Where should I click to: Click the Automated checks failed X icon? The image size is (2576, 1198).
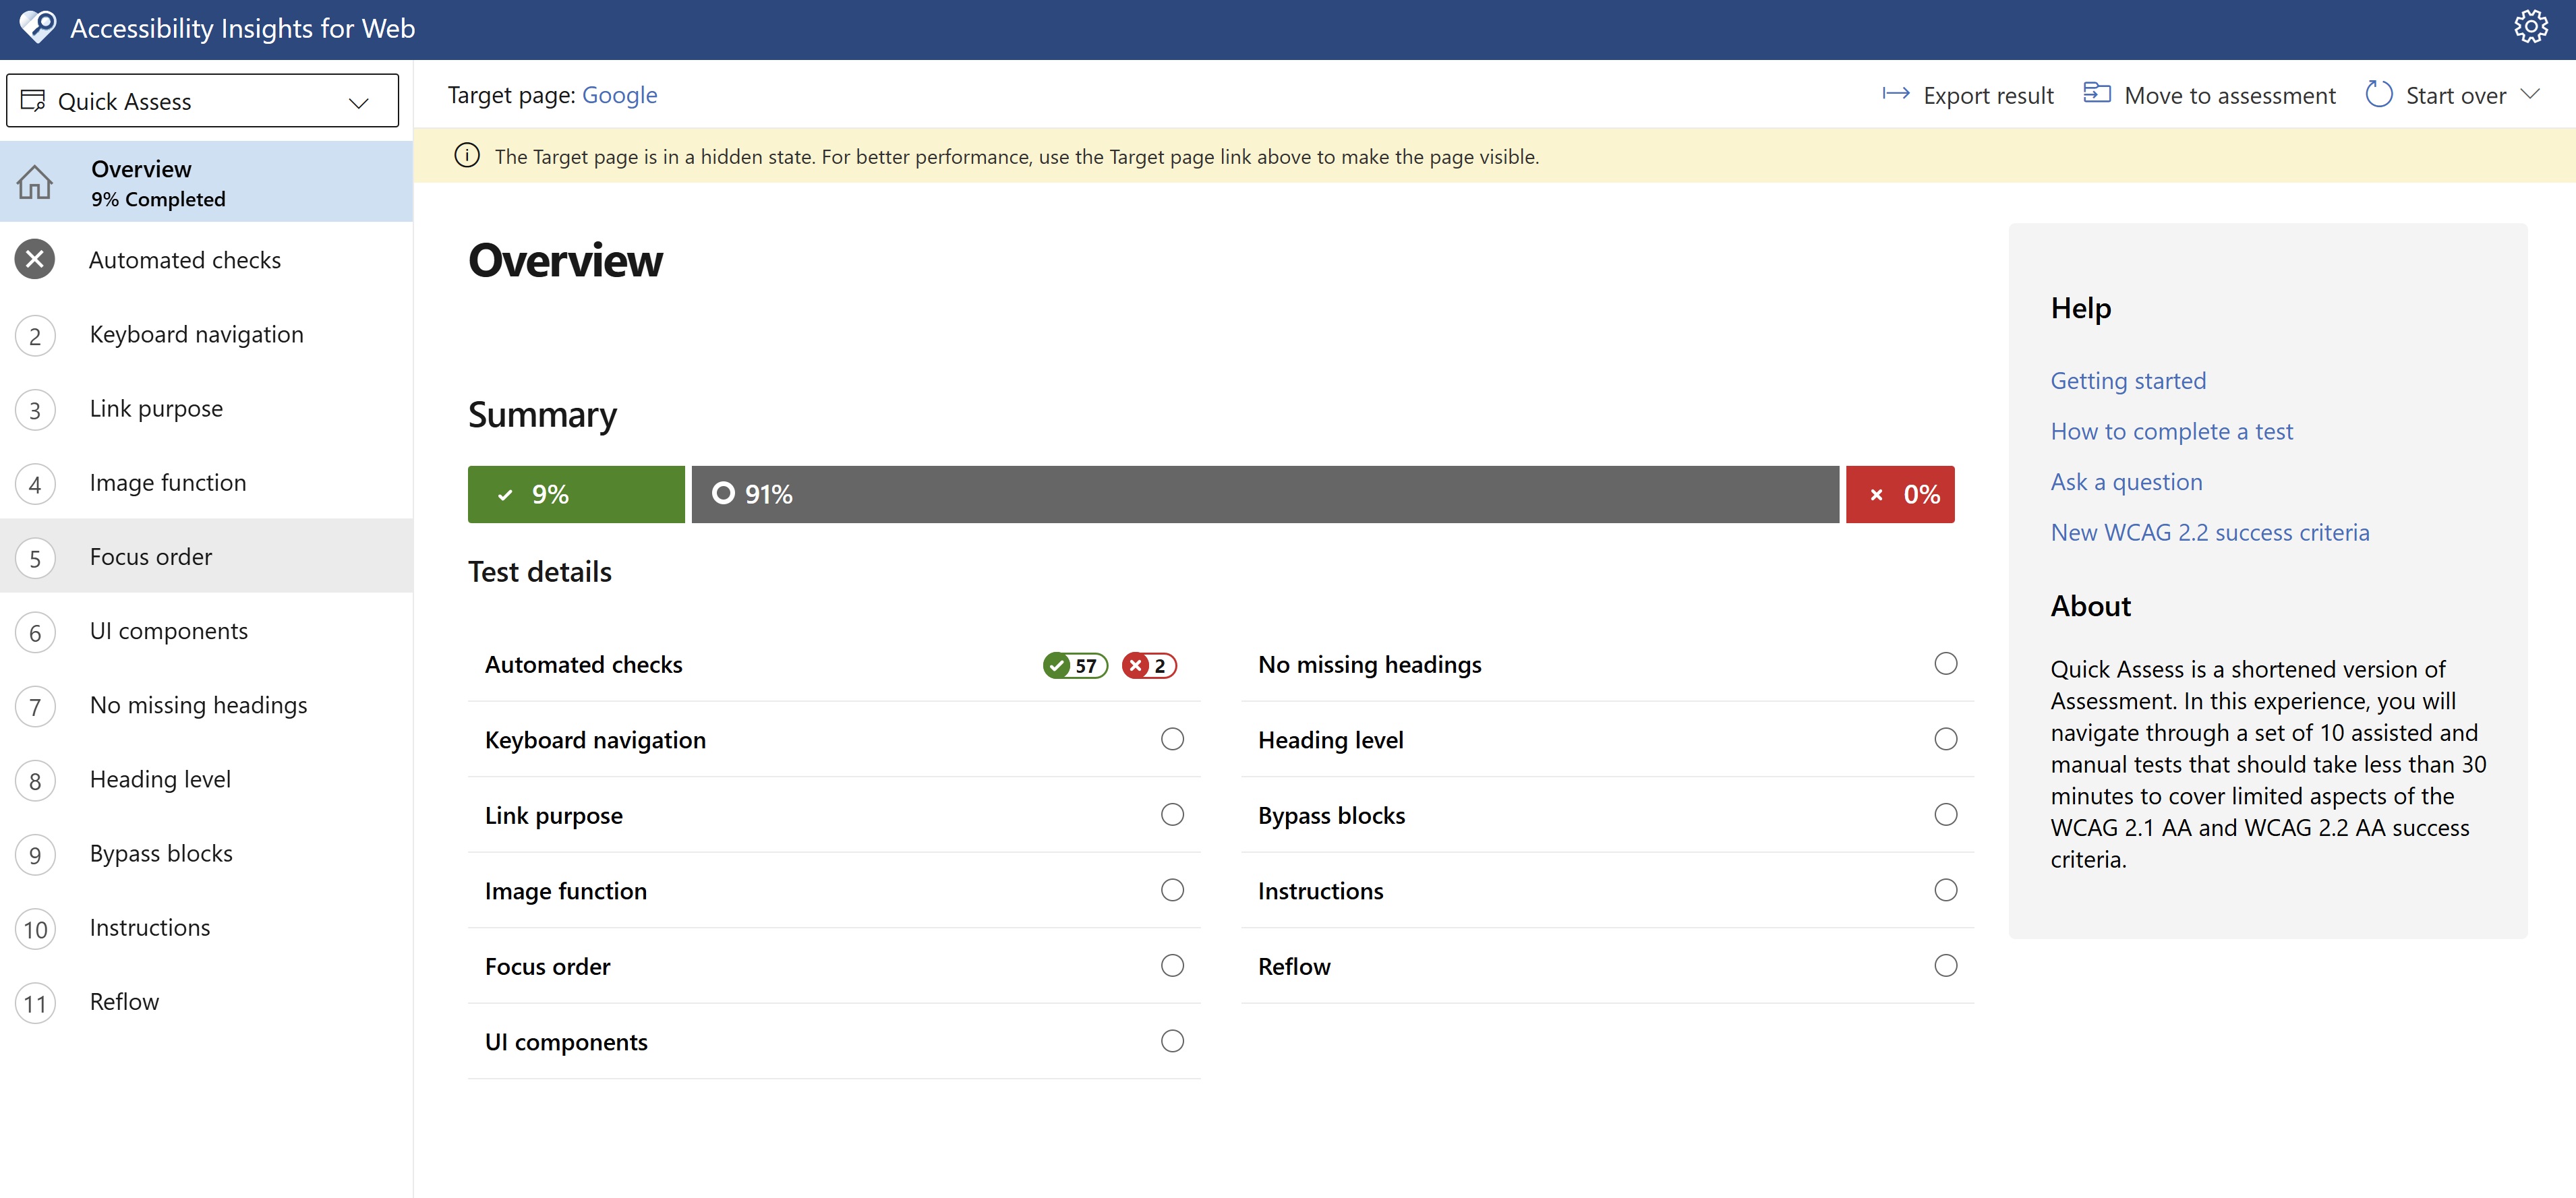[35, 260]
